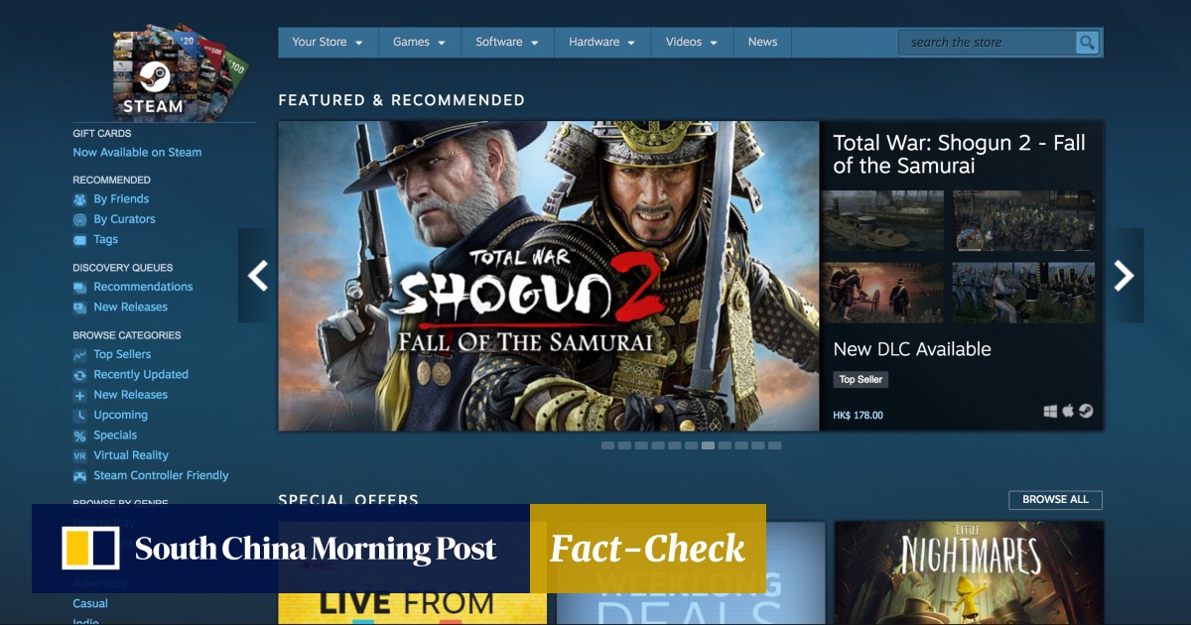
Task: Select the seventh highlighted carousel dot
Action: 708,445
